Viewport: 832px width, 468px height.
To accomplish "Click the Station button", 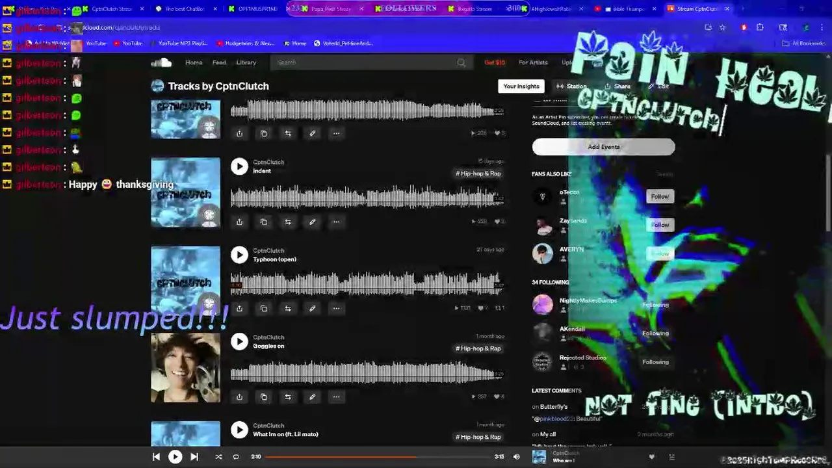I will (x=571, y=86).
